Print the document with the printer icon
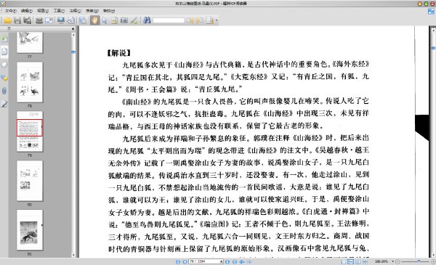 tap(39, 20)
